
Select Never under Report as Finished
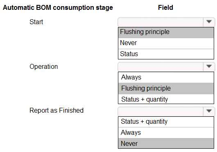pyautogui.click(x=166, y=143)
